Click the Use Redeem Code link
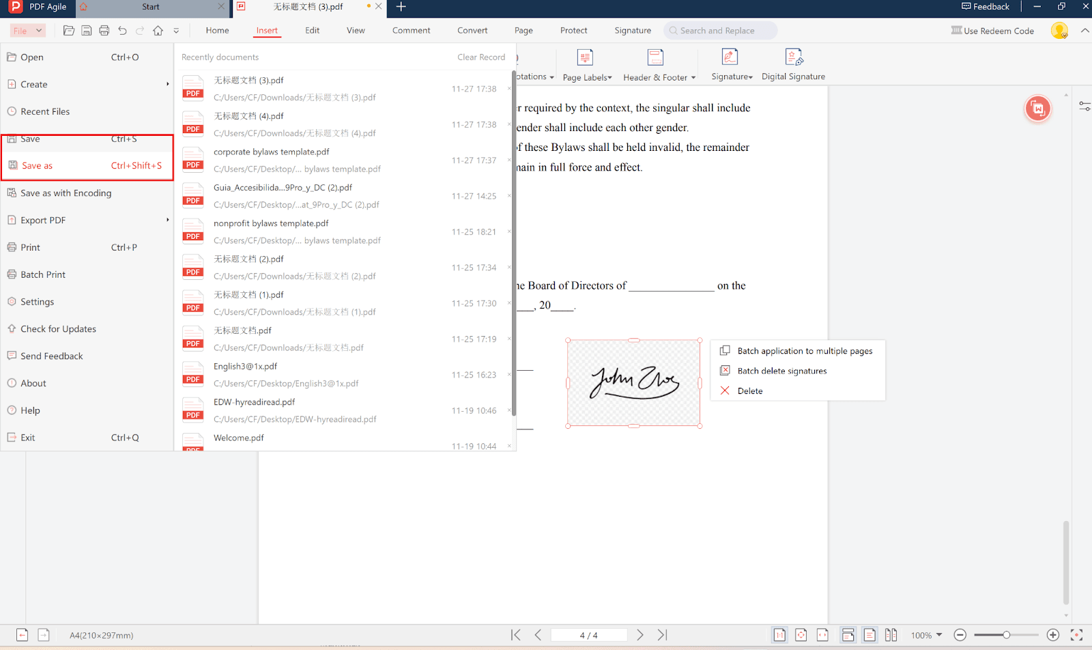The image size is (1092, 650). (992, 31)
